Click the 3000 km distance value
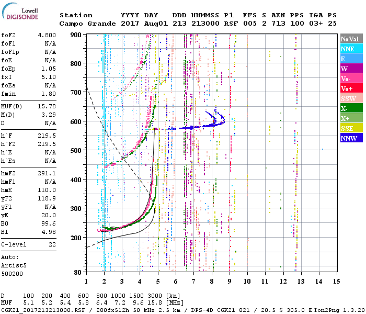This screenshot has width=366, height=314. 155,296
